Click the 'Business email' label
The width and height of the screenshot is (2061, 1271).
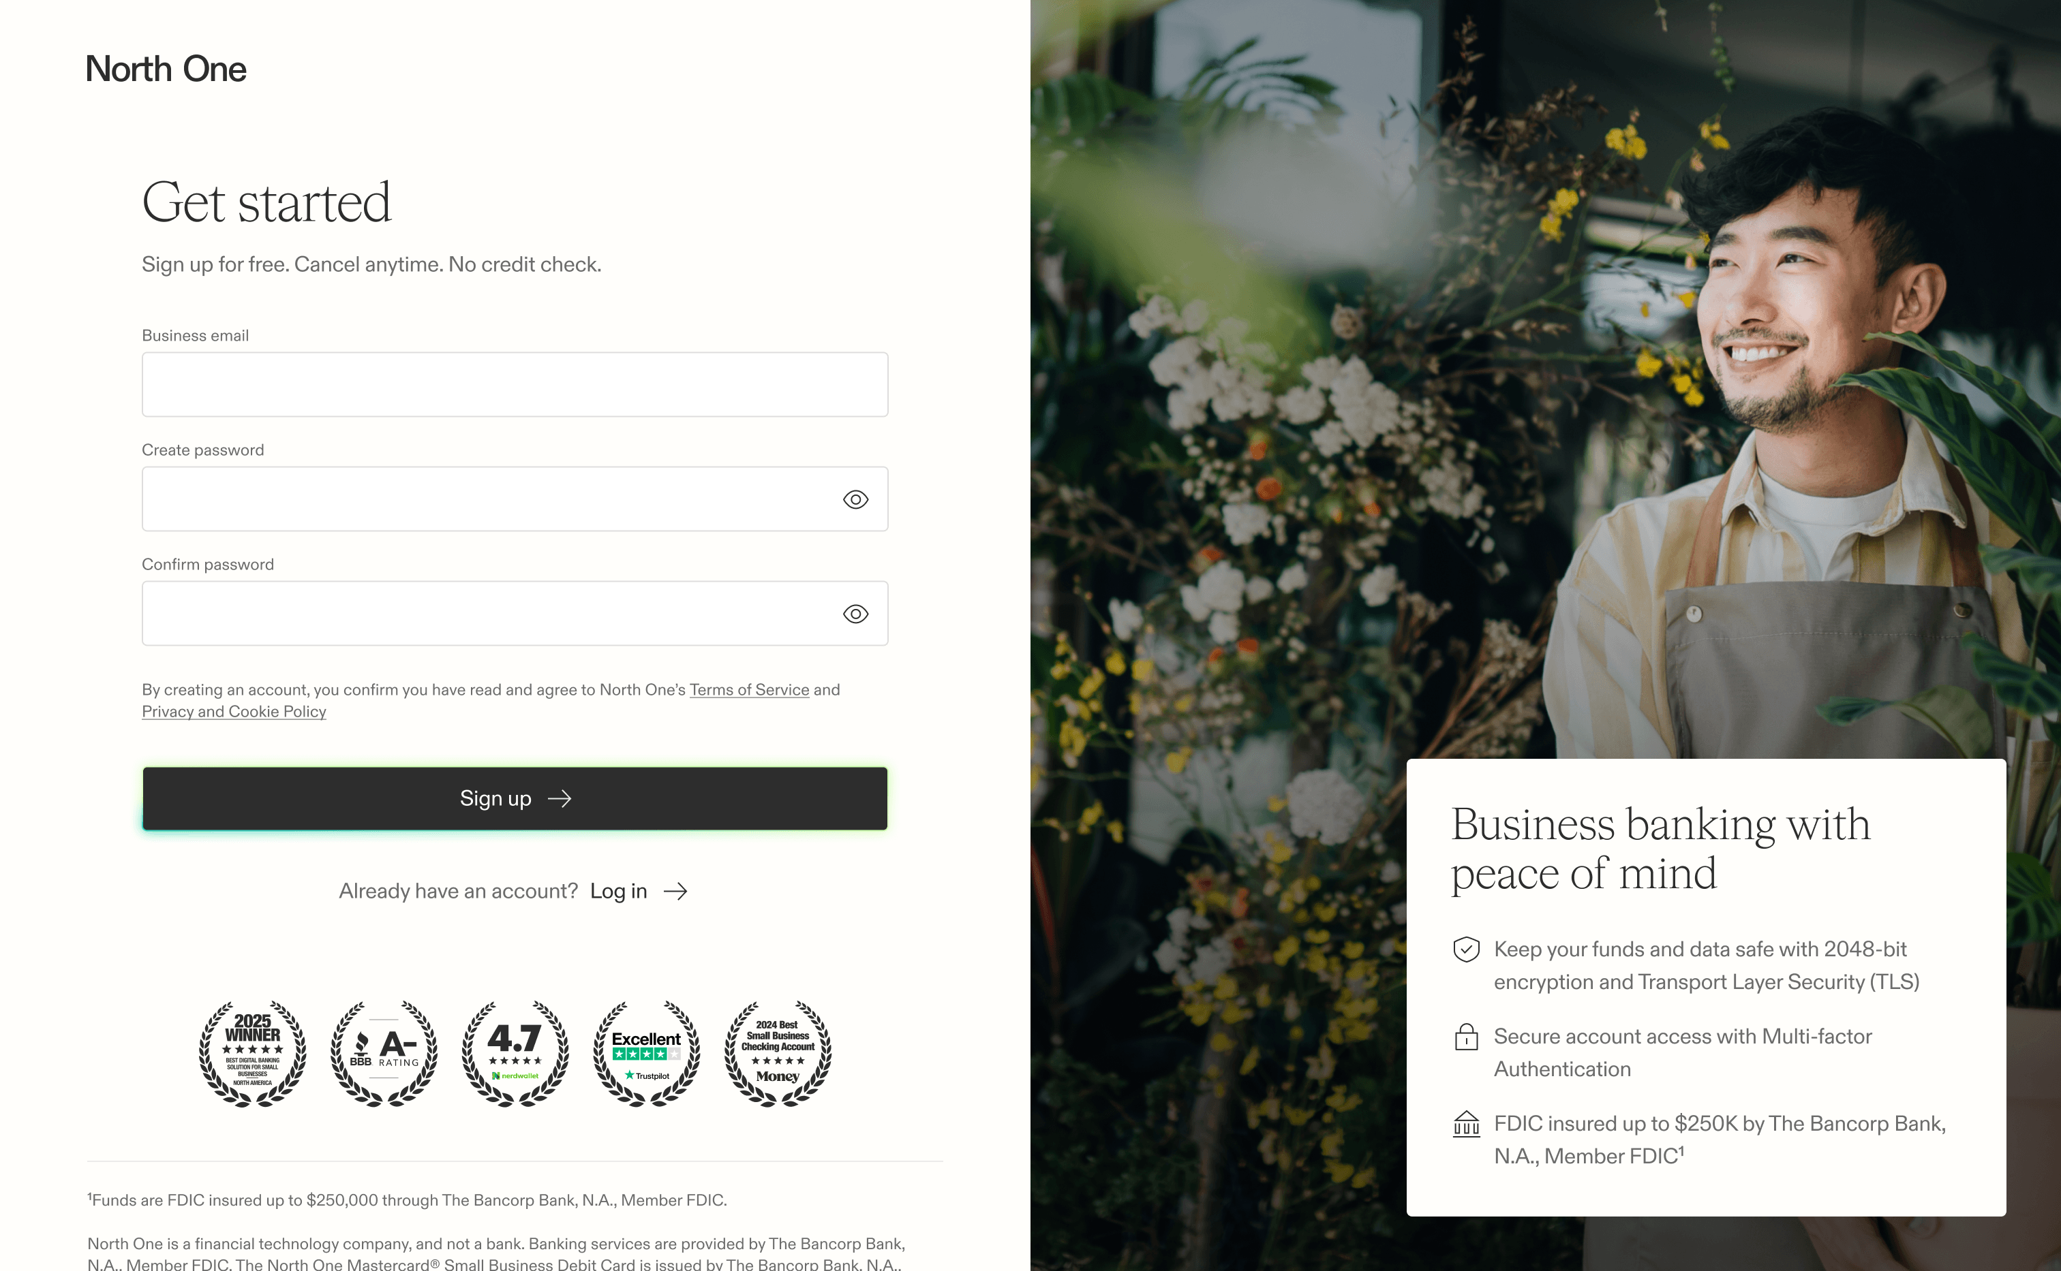tap(195, 335)
